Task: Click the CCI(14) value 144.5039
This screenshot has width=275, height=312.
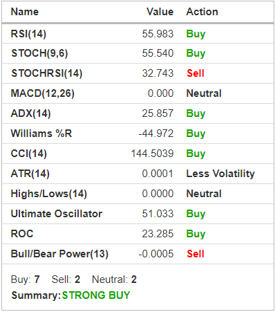Action: click(x=152, y=154)
